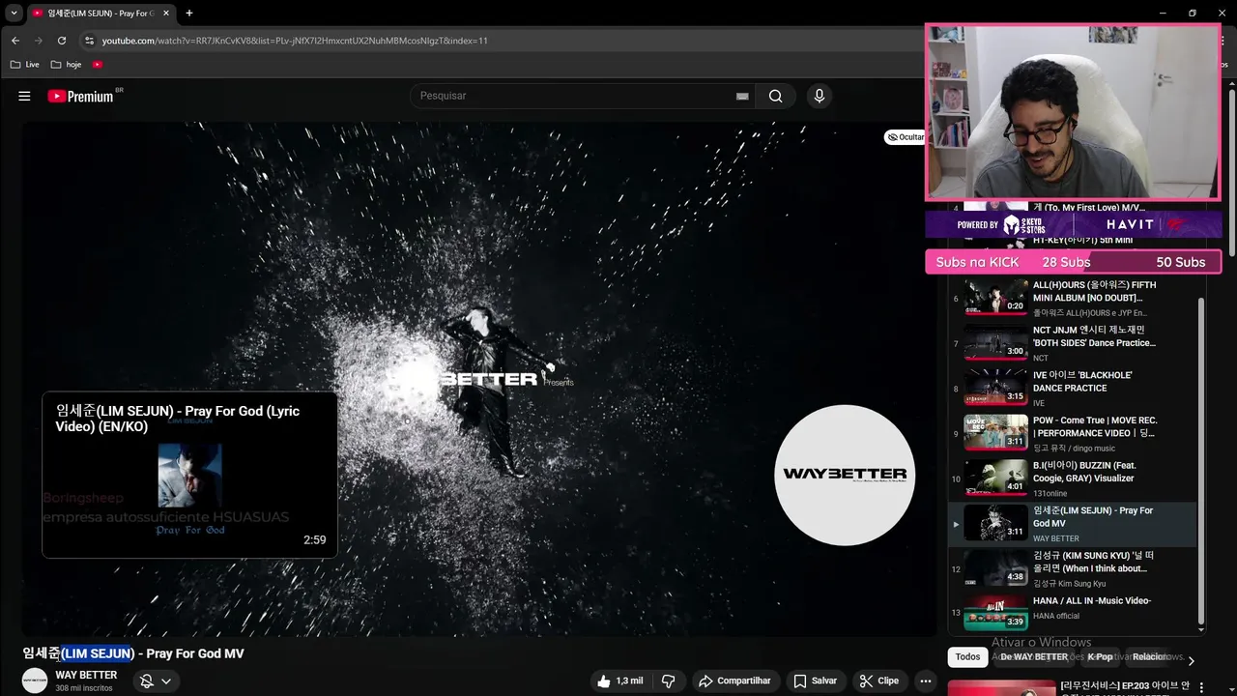
Task: Click the webcam overlay window
Action: [x=1073, y=113]
